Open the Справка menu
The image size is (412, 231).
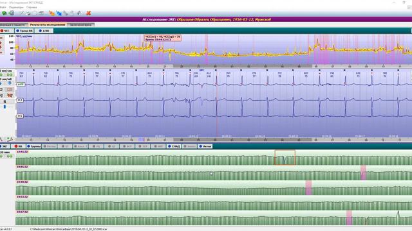[x=32, y=7]
